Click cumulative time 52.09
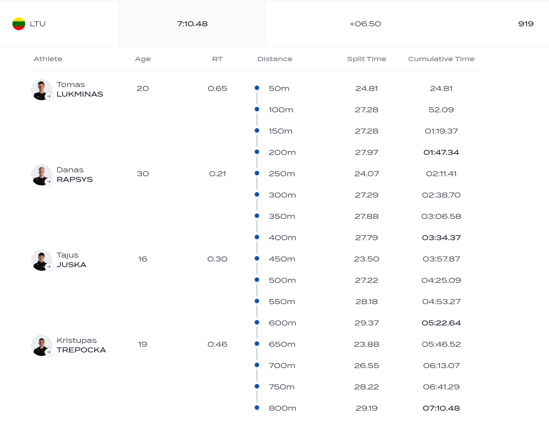Viewport: 549px width, 421px height. point(441,110)
